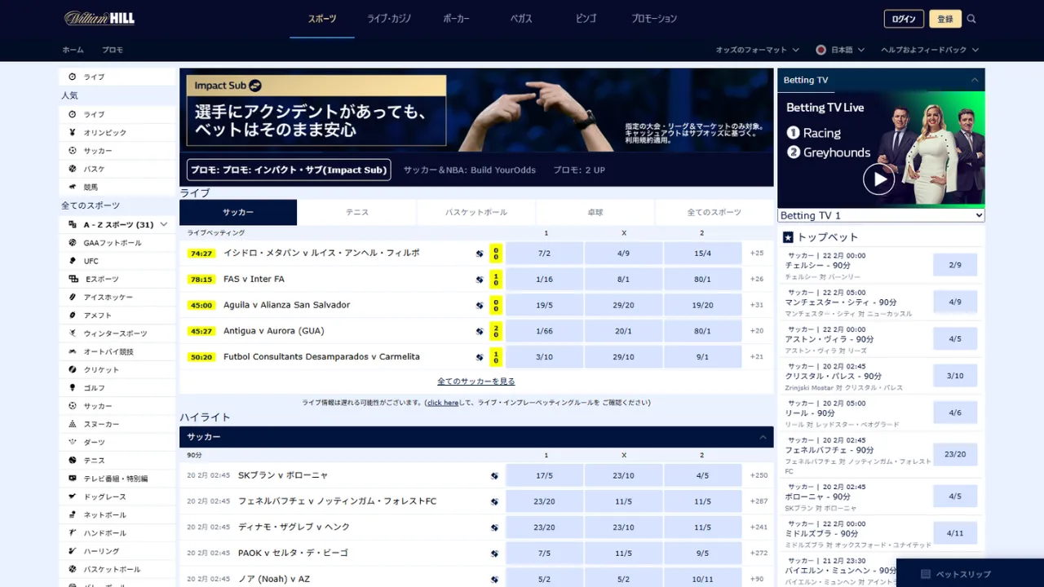Open the 全てのサッカーを見る link

(476, 382)
